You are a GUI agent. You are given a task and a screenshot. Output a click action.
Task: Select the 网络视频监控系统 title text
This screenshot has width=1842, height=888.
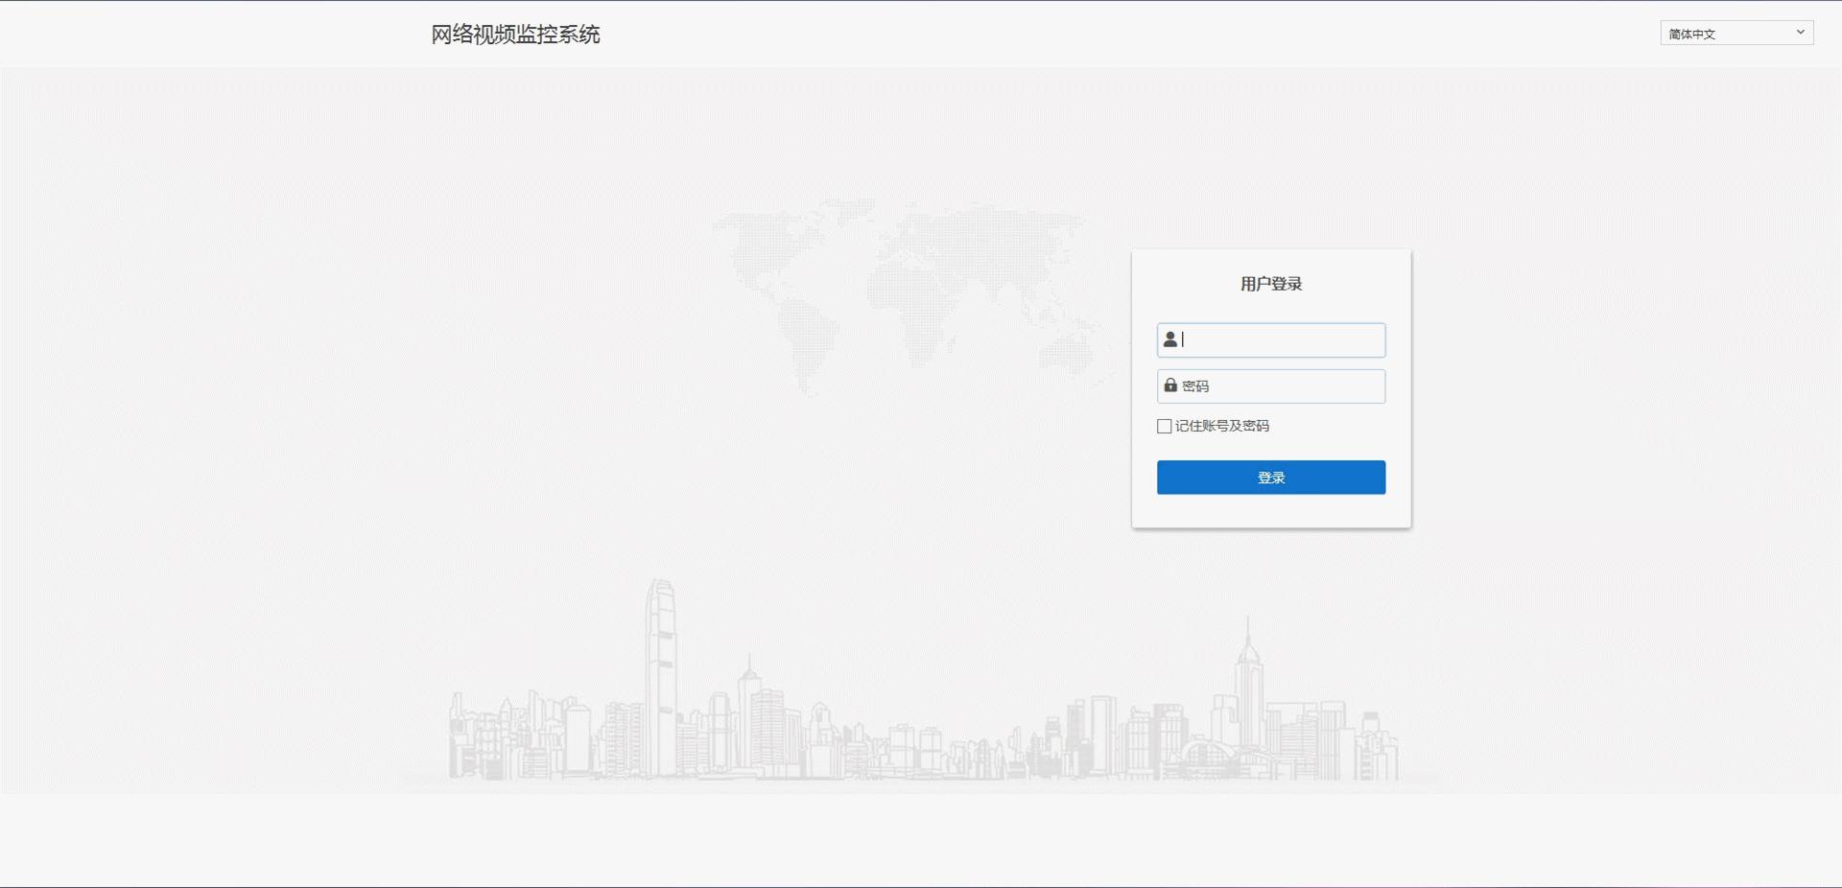pyautogui.click(x=516, y=34)
